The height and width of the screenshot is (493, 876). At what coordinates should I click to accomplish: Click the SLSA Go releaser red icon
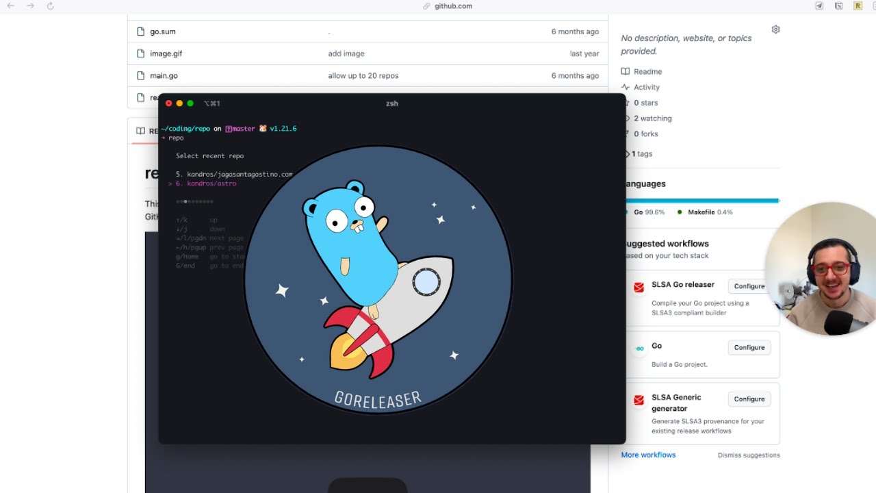(639, 288)
